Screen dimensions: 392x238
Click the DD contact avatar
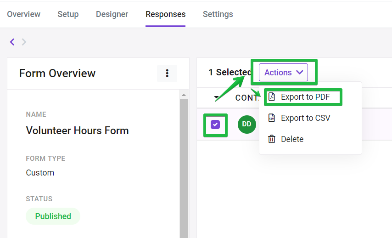coord(247,125)
